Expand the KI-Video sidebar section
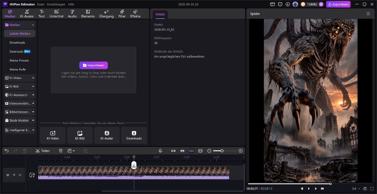377x194 pixels. (19, 78)
